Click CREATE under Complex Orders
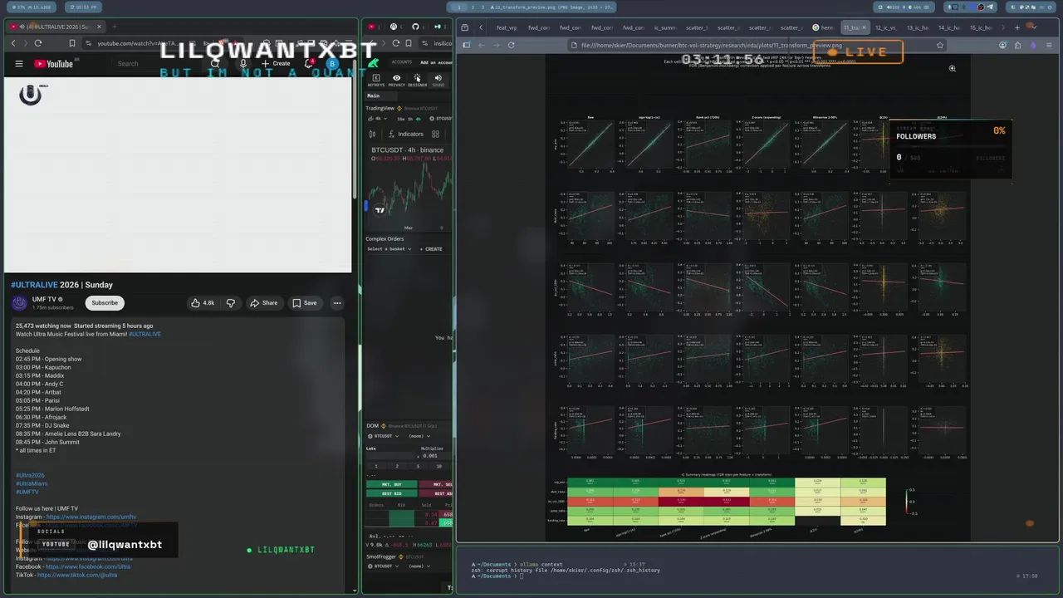The image size is (1063, 598). [x=432, y=249]
